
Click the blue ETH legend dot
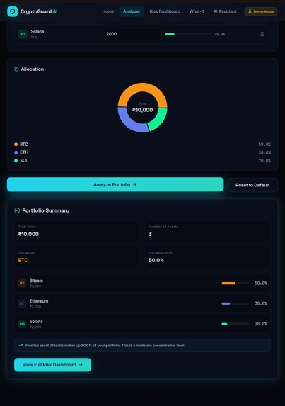(16, 152)
